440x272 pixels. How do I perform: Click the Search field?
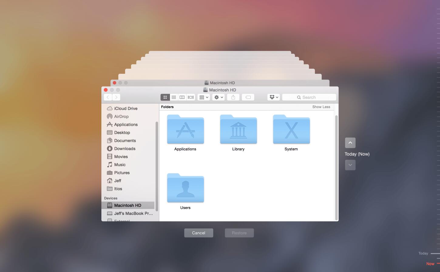(x=309, y=97)
